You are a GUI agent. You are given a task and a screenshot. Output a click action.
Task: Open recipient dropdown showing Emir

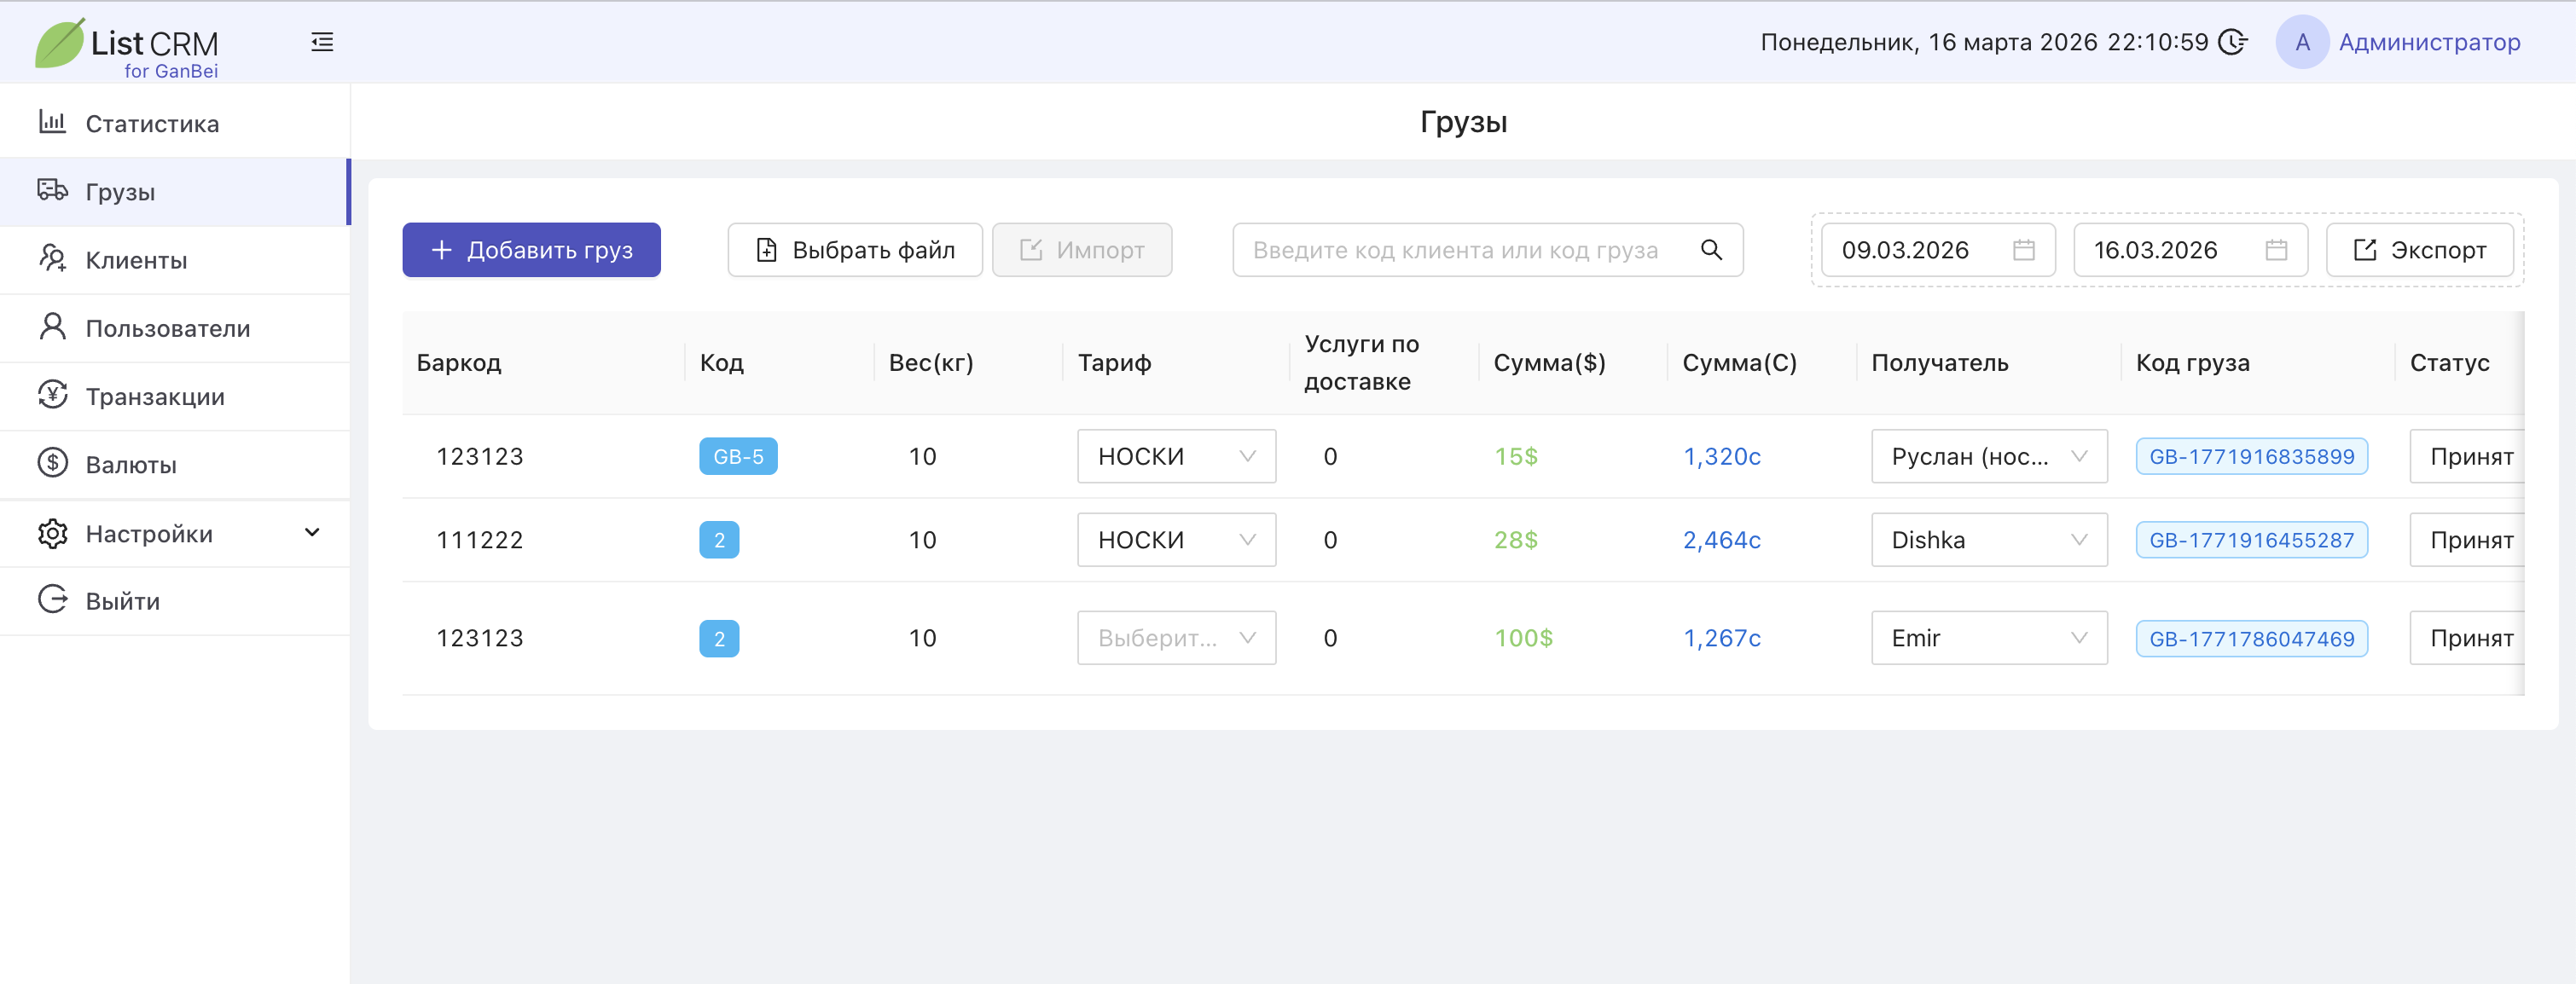tap(1988, 638)
